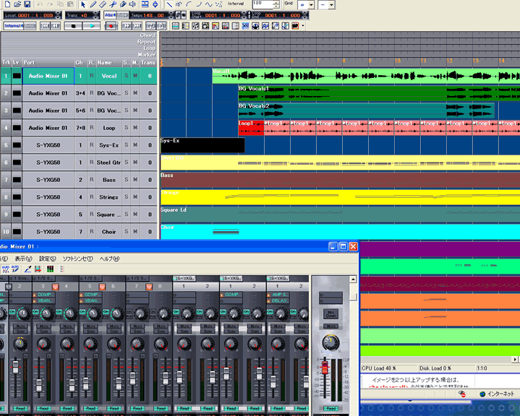Open the ヘルプ(H) menu

(x=109, y=259)
